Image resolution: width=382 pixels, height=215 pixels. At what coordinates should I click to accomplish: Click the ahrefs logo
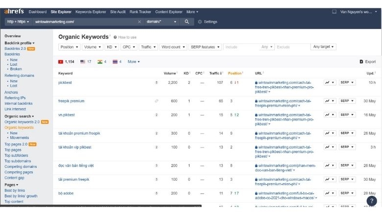(14, 11)
